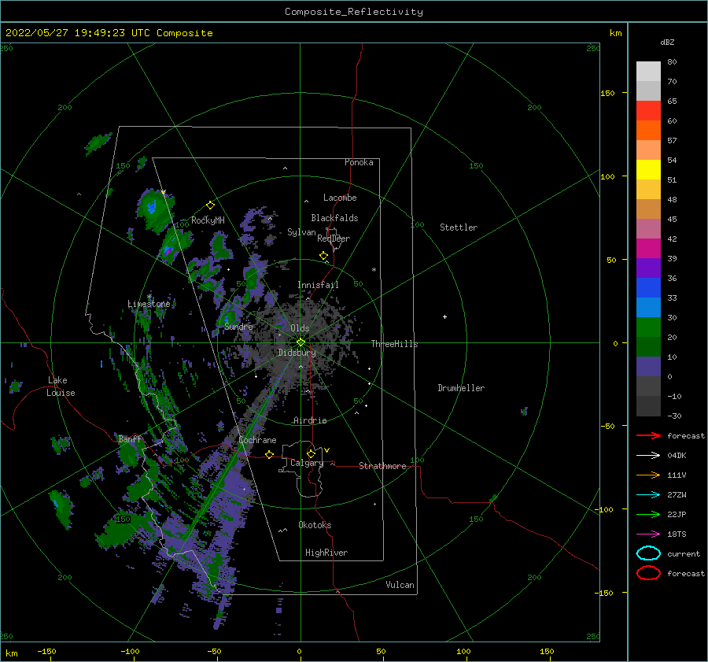Click the magenta-core storm cell southwest of RockyMH
The height and width of the screenshot is (662, 708).
[x=168, y=250]
